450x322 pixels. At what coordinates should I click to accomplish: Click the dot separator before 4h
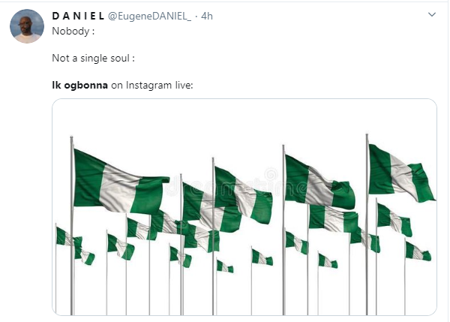point(196,15)
